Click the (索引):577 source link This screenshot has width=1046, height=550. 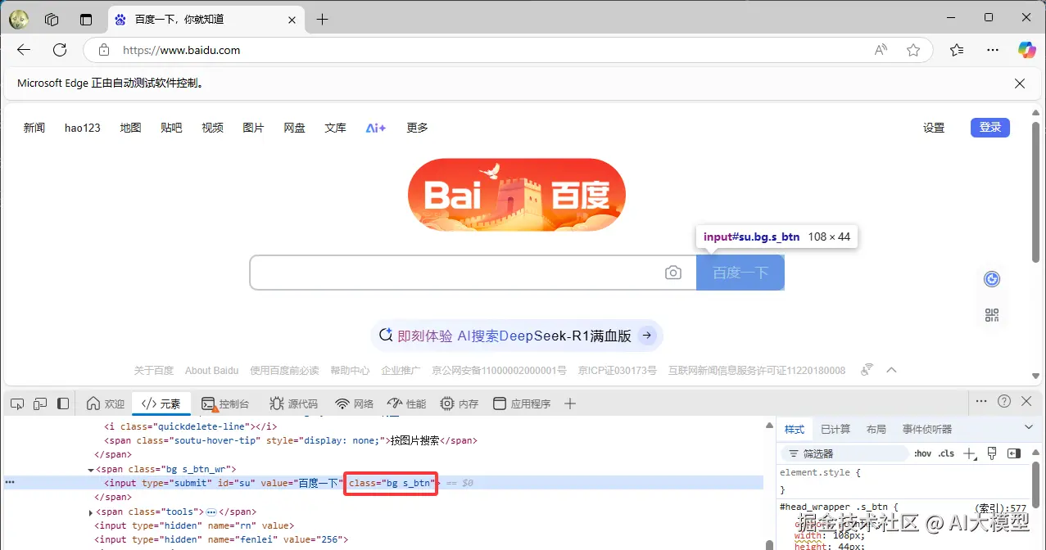point(1001,507)
